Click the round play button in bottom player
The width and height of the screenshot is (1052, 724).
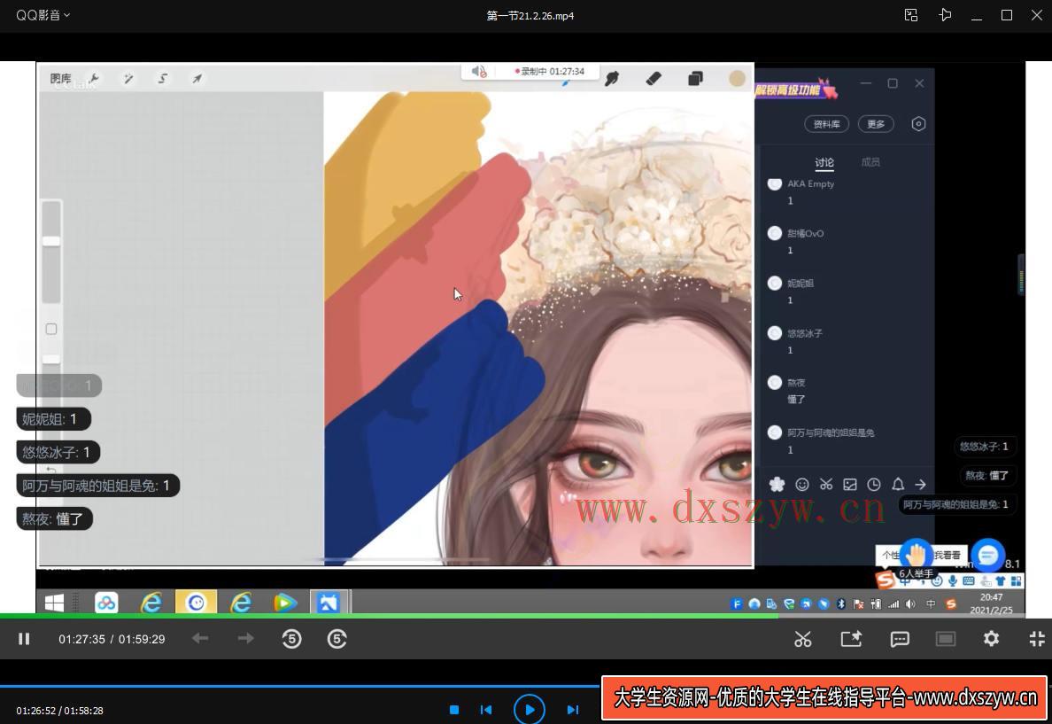point(530,709)
